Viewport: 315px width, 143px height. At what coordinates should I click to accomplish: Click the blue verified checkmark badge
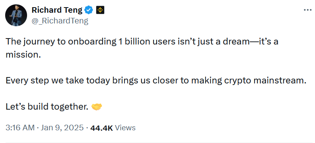point(89,10)
